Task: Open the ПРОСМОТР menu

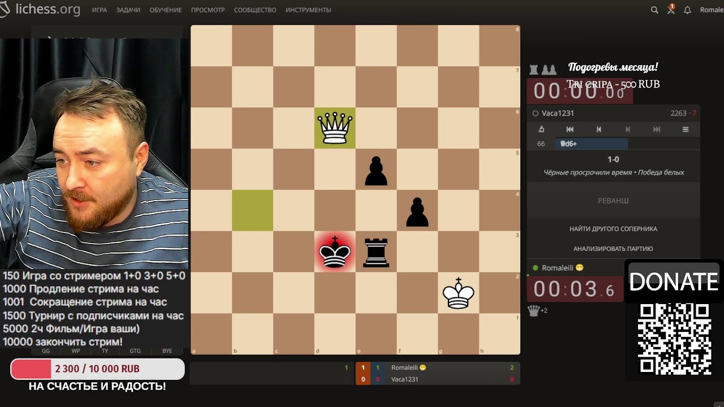Action: [x=208, y=10]
